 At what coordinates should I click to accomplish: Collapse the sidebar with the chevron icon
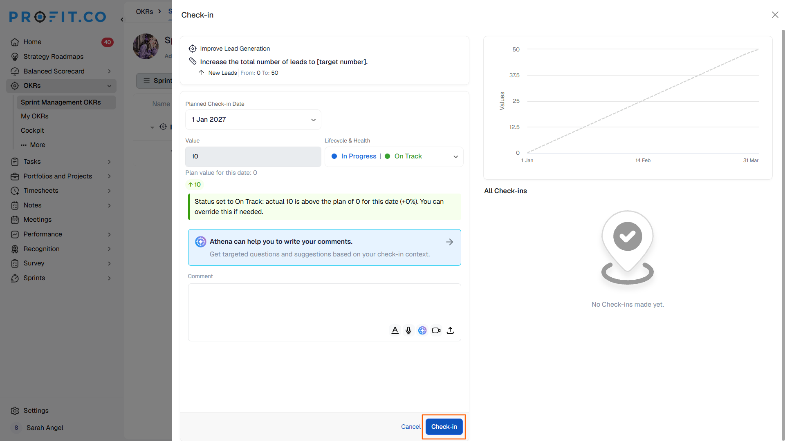tap(122, 20)
